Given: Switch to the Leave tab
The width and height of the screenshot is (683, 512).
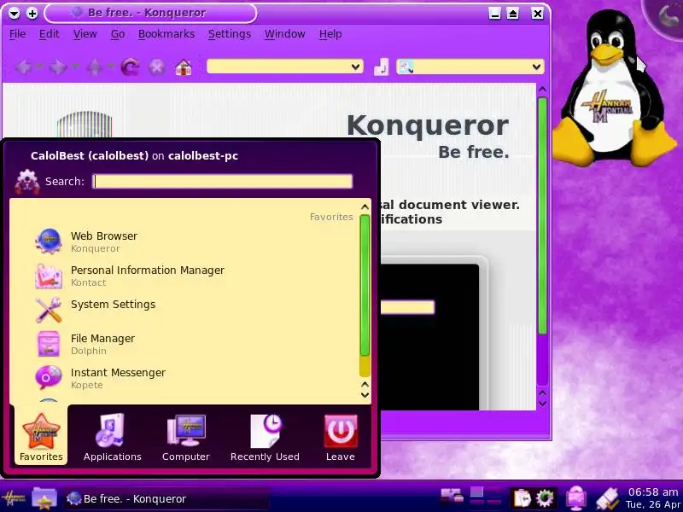Looking at the screenshot, I should [340, 437].
